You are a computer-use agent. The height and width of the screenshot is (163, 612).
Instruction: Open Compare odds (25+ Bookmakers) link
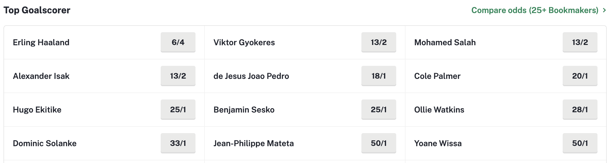(535, 10)
